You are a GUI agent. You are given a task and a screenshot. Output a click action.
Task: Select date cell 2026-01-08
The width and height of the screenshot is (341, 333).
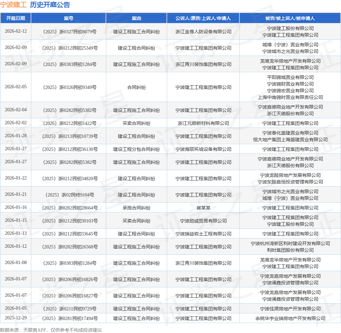pyautogui.click(x=16, y=263)
